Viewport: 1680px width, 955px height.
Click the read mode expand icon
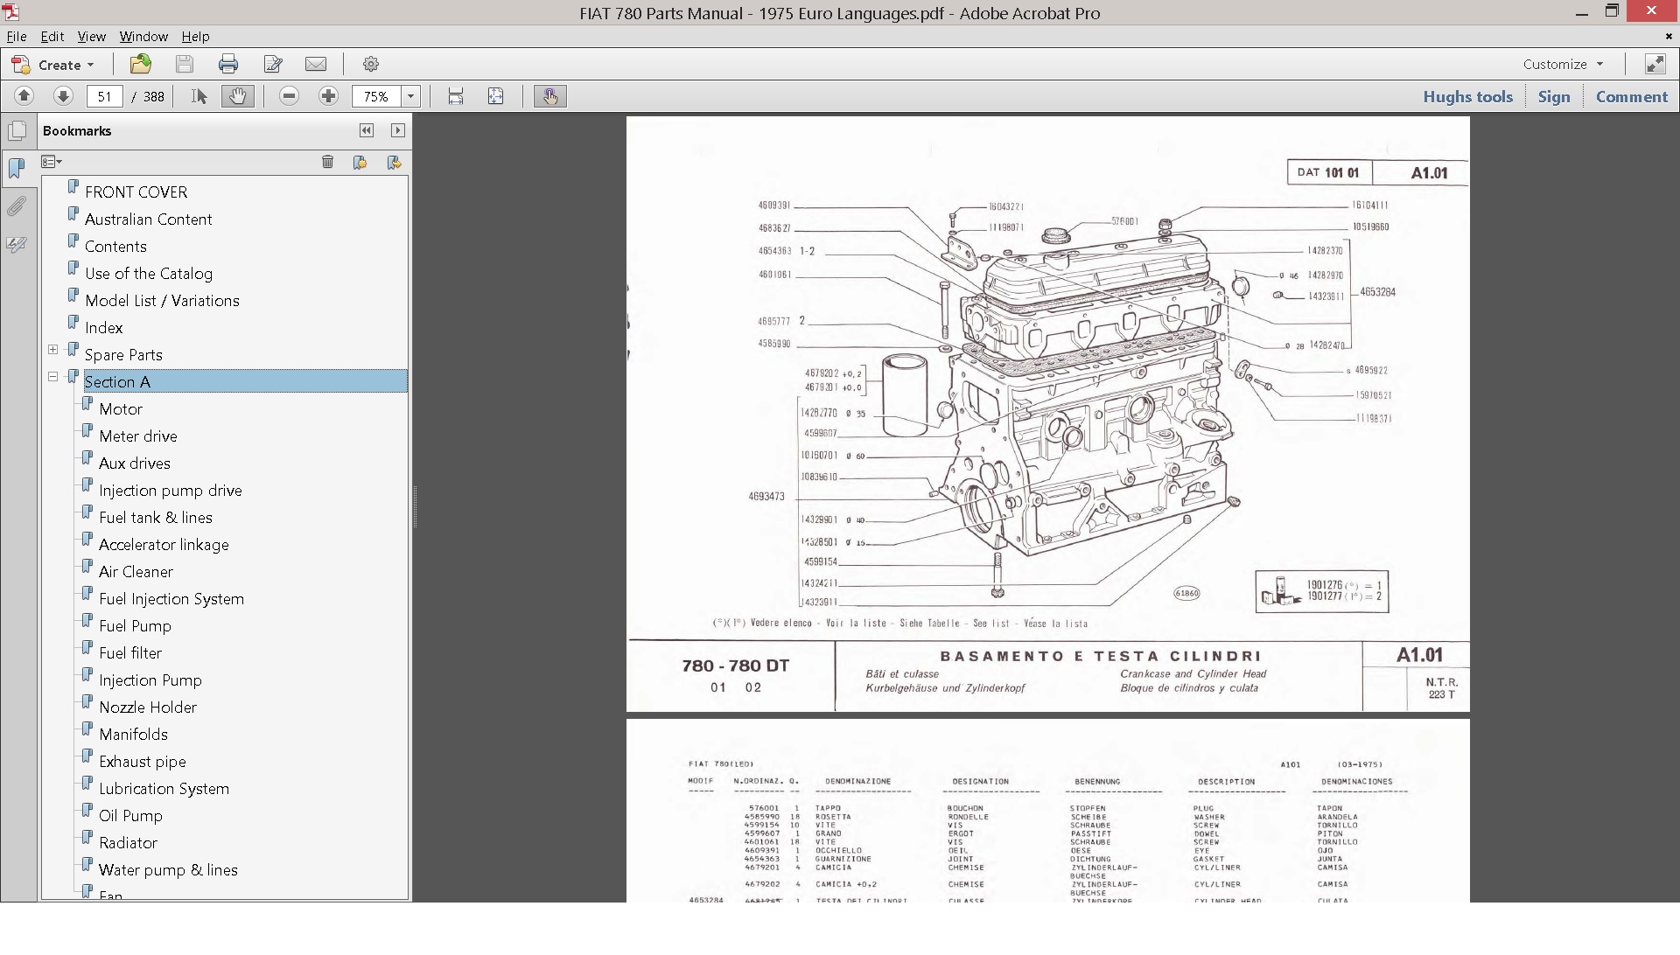1655,64
